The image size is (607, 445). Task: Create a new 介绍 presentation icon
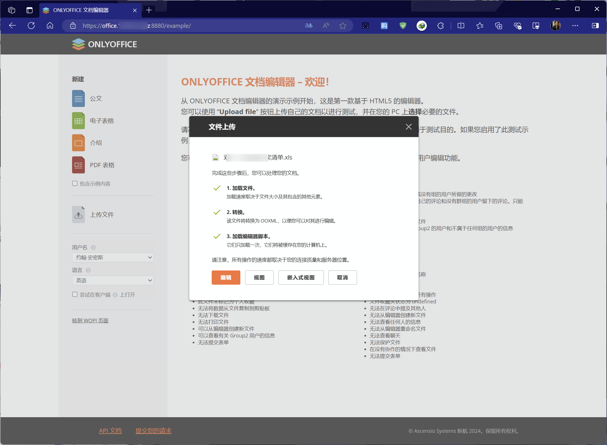pyautogui.click(x=78, y=143)
